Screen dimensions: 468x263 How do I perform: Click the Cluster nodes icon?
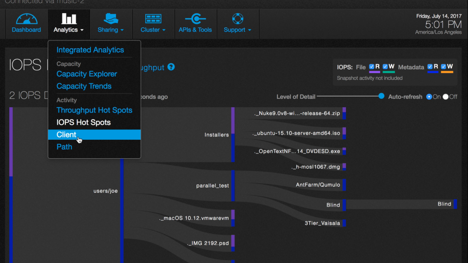coord(153,19)
